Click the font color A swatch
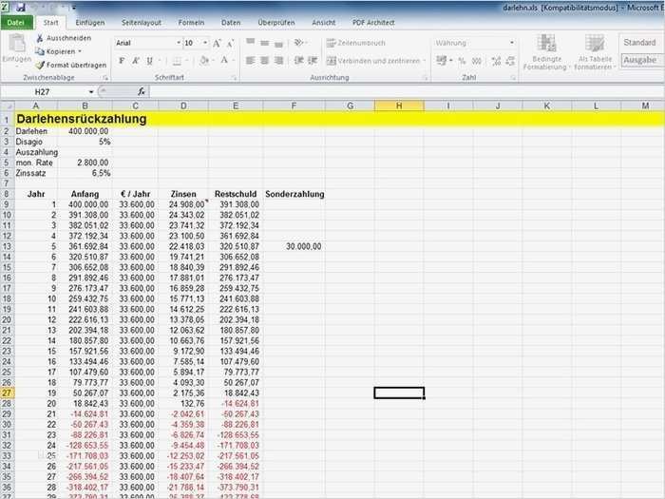This screenshot has width=665, height=499. pyautogui.click(x=224, y=60)
